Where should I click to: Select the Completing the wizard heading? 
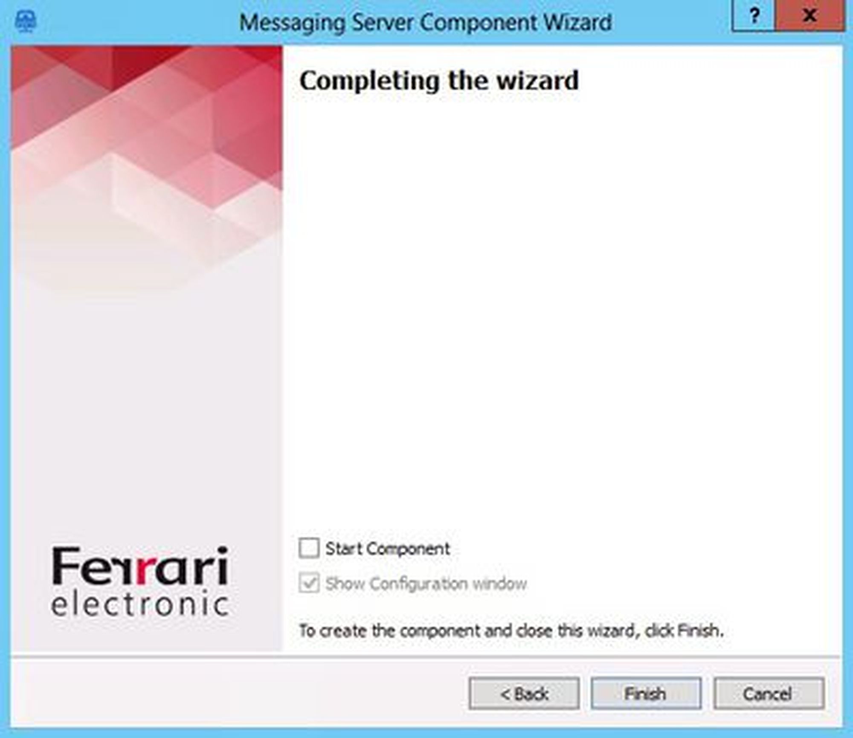click(x=439, y=80)
